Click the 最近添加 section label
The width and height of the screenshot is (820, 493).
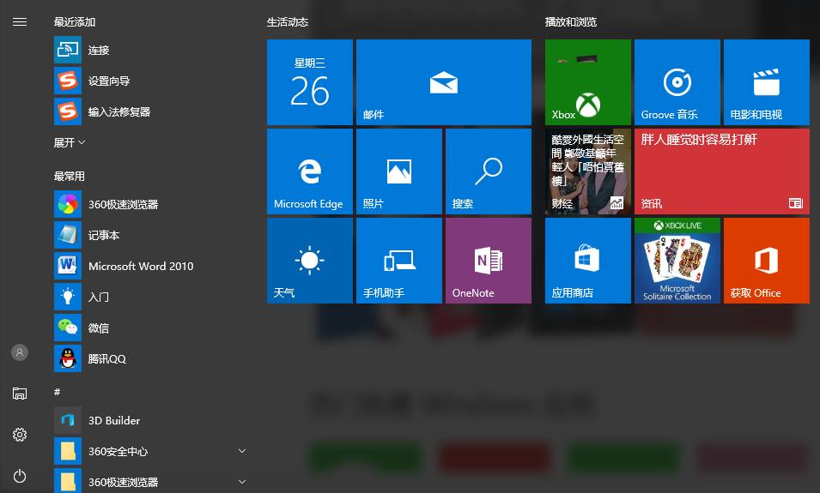[74, 22]
